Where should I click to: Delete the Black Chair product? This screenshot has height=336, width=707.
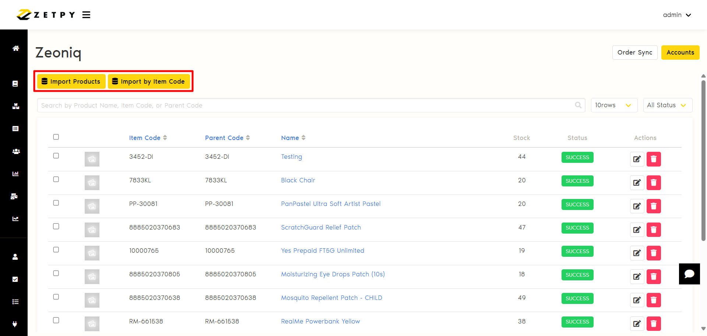click(x=654, y=183)
